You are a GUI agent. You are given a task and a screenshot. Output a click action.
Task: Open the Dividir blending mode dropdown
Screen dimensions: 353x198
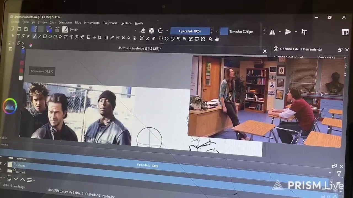(x=103, y=30)
